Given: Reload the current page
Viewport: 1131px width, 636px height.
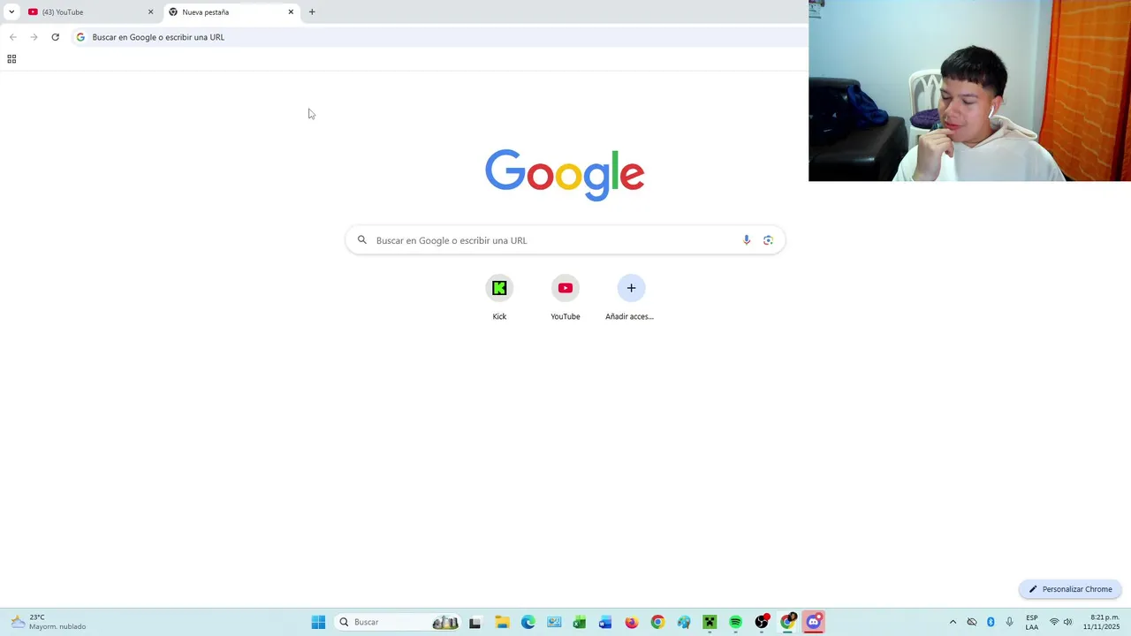Looking at the screenshot, I should point(55,37).
